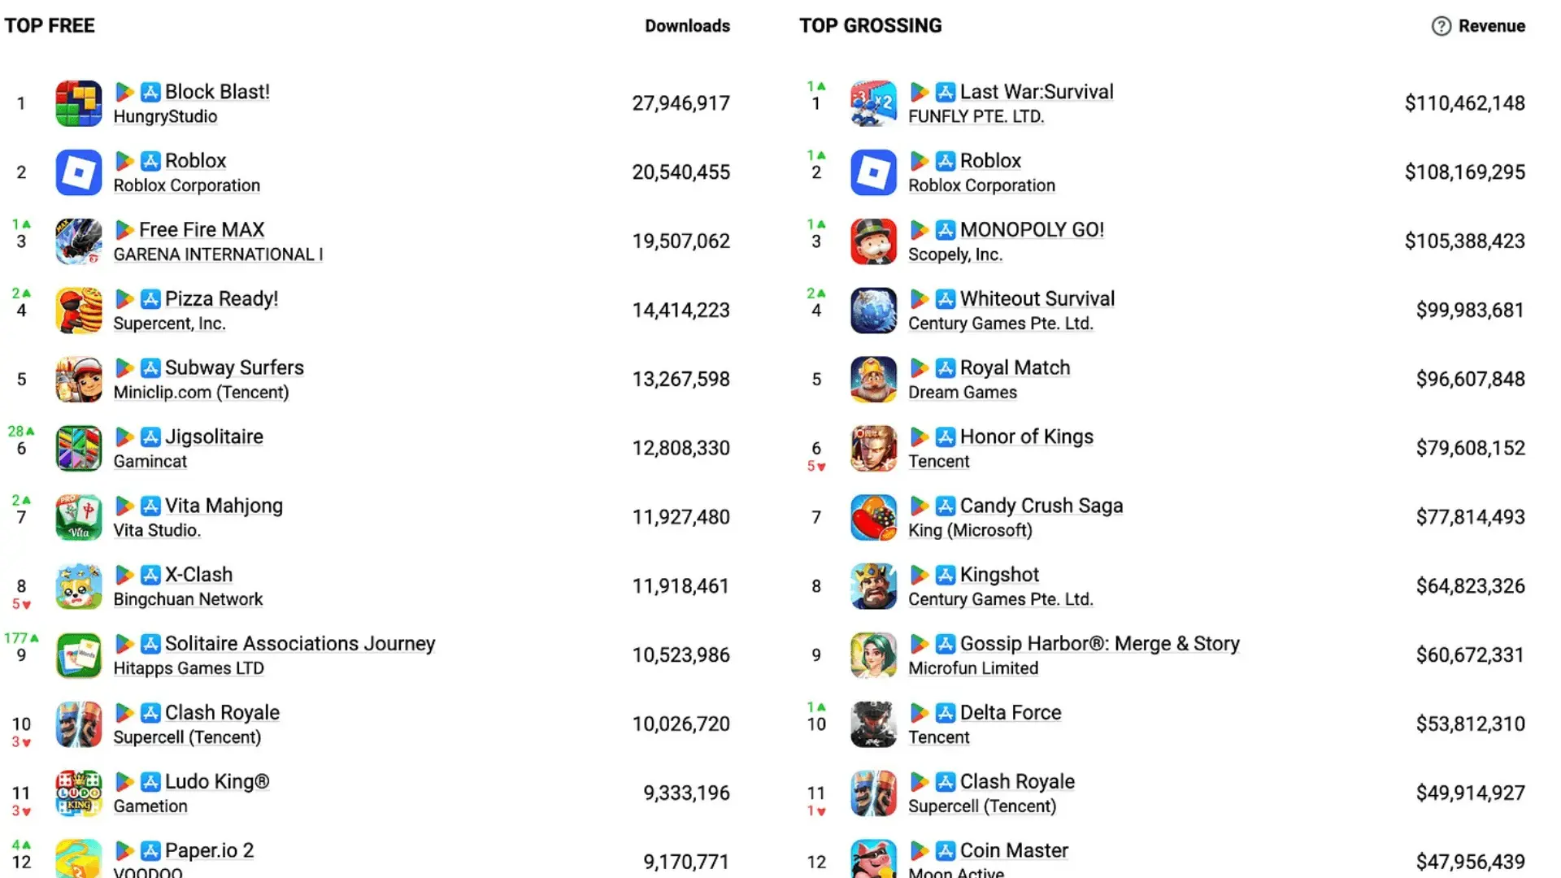Click the Google Play icon next to Free Fire MAX
This screenshot has height=878, width=1561.
pyautogui.click(x=125, y=230)
